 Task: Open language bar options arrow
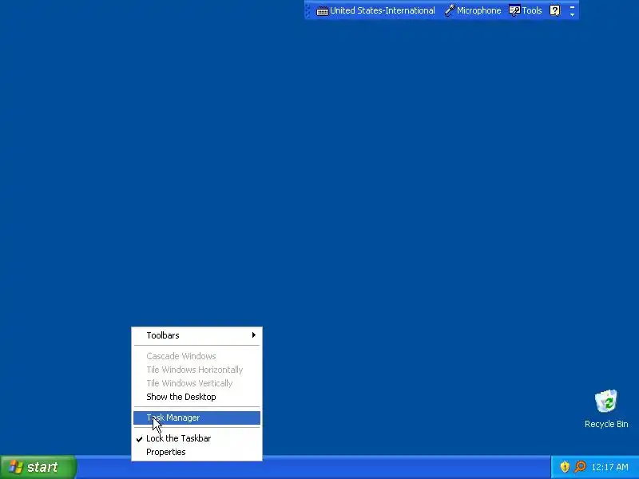coord(572,14)
